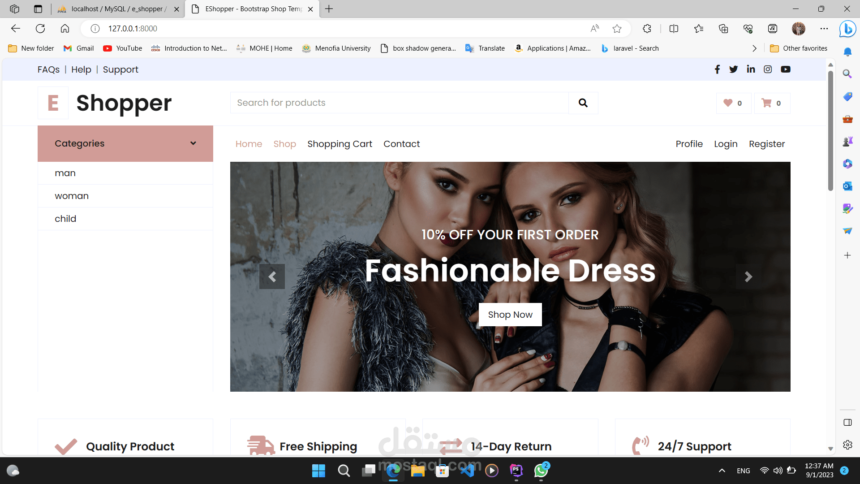The image size is (860, 484).
Task: Open the Shopping Cart nav item
Action: 340,144
